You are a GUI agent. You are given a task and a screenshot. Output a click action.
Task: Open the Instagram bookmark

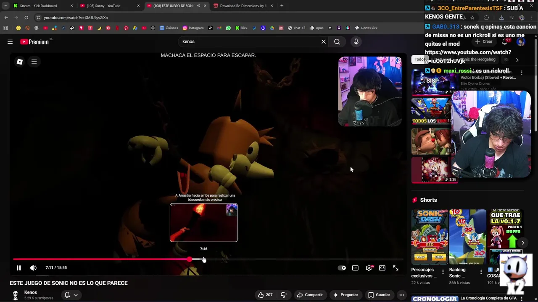193,28
